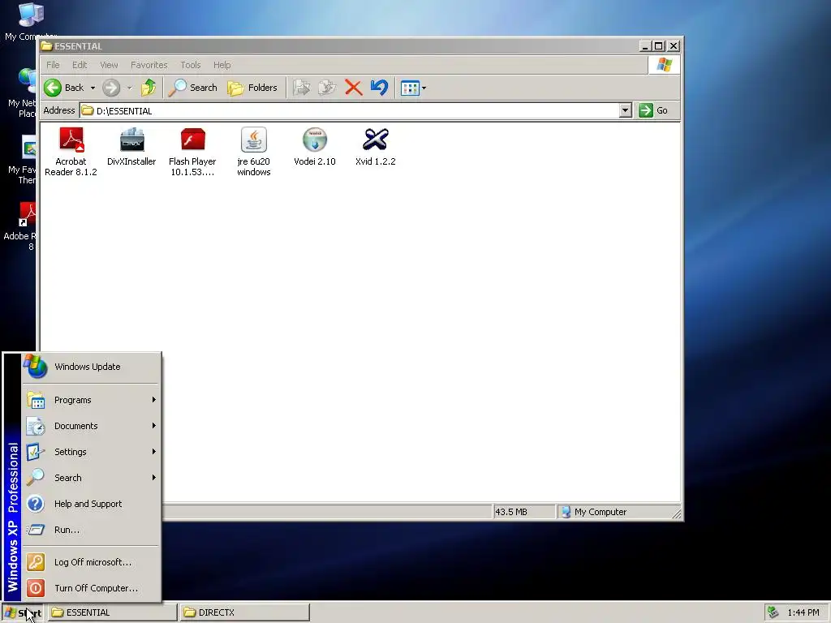The width and height of the screenshot is (831, 623).
Task: Click the ESSENTIAL window title bar
Action: (x=339, y=46)
